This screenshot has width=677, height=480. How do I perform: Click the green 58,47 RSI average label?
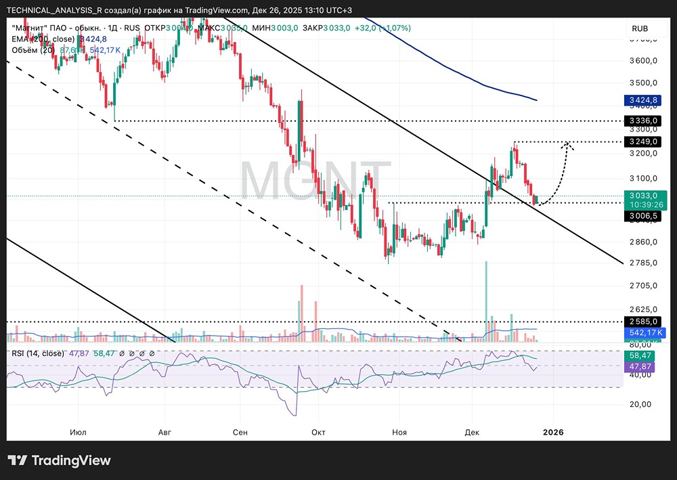(640, 355)
